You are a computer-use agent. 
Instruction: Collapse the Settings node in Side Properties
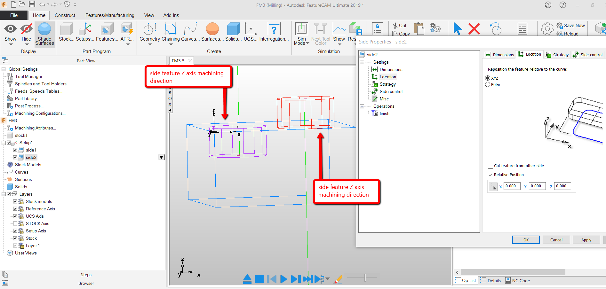pos(362,62)
